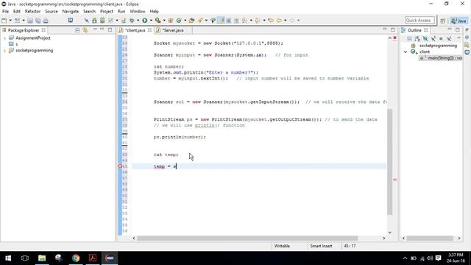The height and width of the screenshot is (265, 471).
Task: Open Windows File Explorer from taskbar
Action: click(42, 258)
